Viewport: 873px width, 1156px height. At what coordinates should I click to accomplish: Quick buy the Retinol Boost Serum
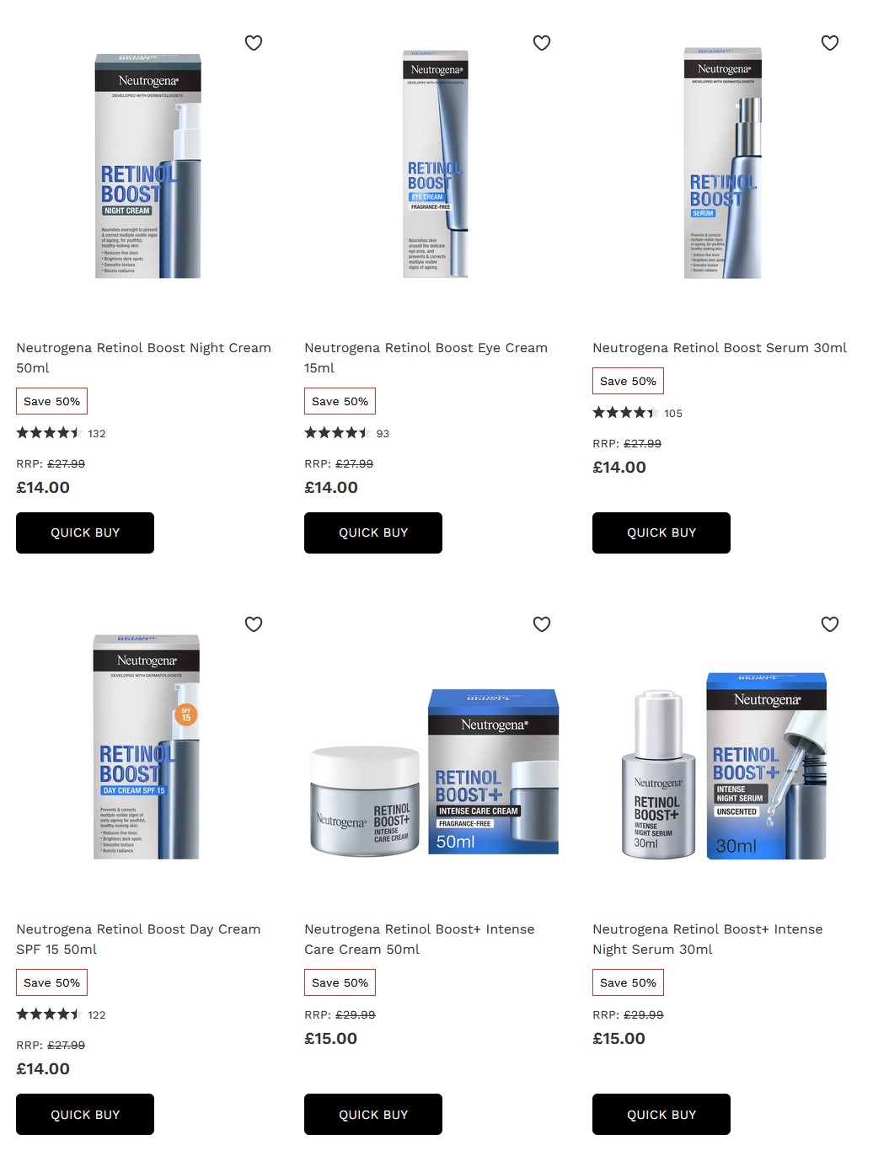tap(661, 533)
